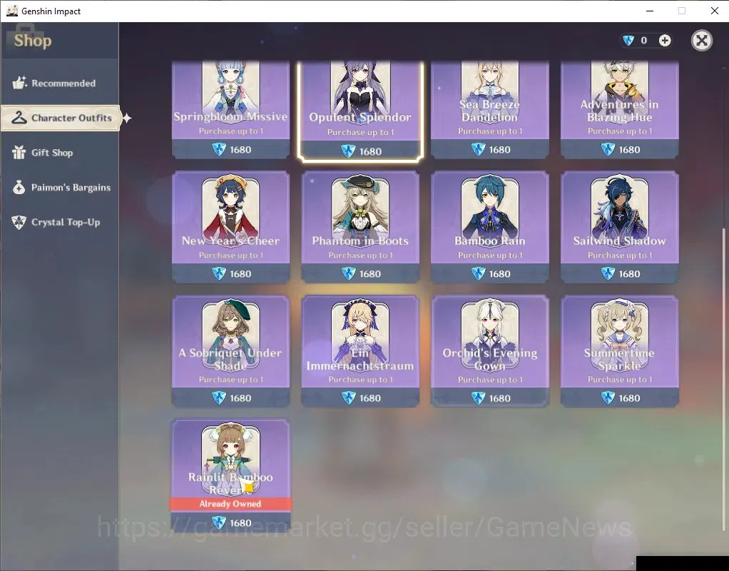Open the Recommended shop tab
This screenshot has width=729, height=571.
pyautogui.click(x=59, y=84)
